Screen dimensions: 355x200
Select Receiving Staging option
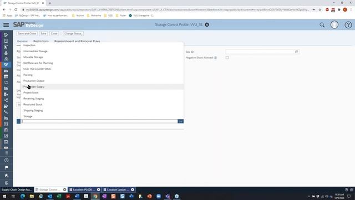click(x=102, y=99)
